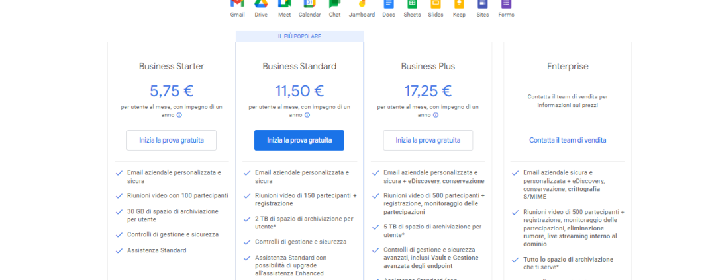Select the Google Forms icon

pos(506,4)
